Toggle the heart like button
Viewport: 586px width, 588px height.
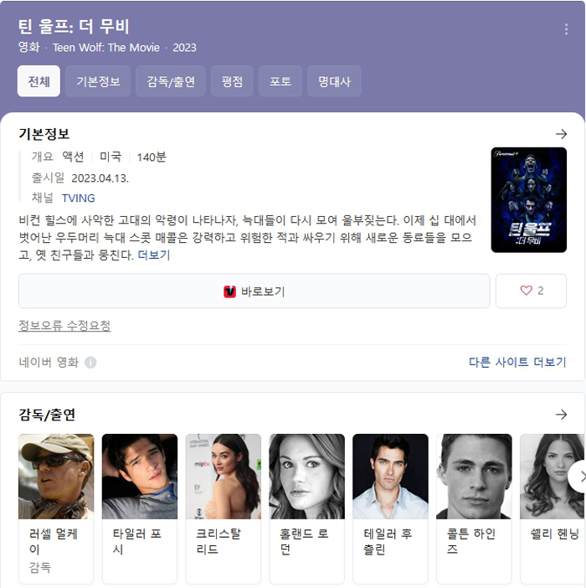(531, 291)
